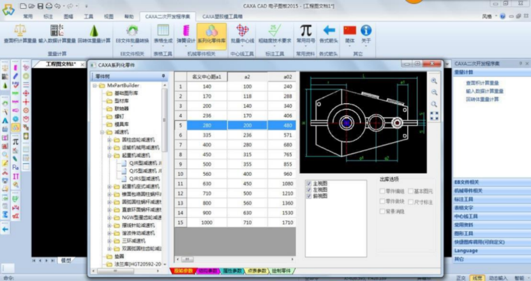Screen dimensions: 531x281
Task: Open the 输入数据计算重量 calculator tool
Action: coord(57,34)
